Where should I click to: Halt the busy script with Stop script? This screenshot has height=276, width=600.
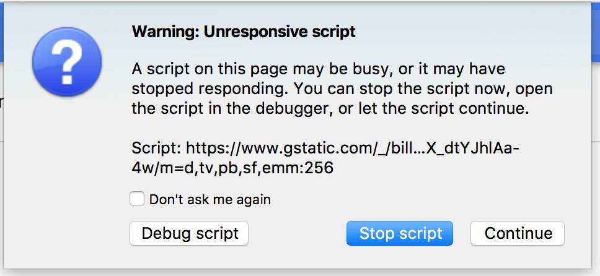[400, 233]
